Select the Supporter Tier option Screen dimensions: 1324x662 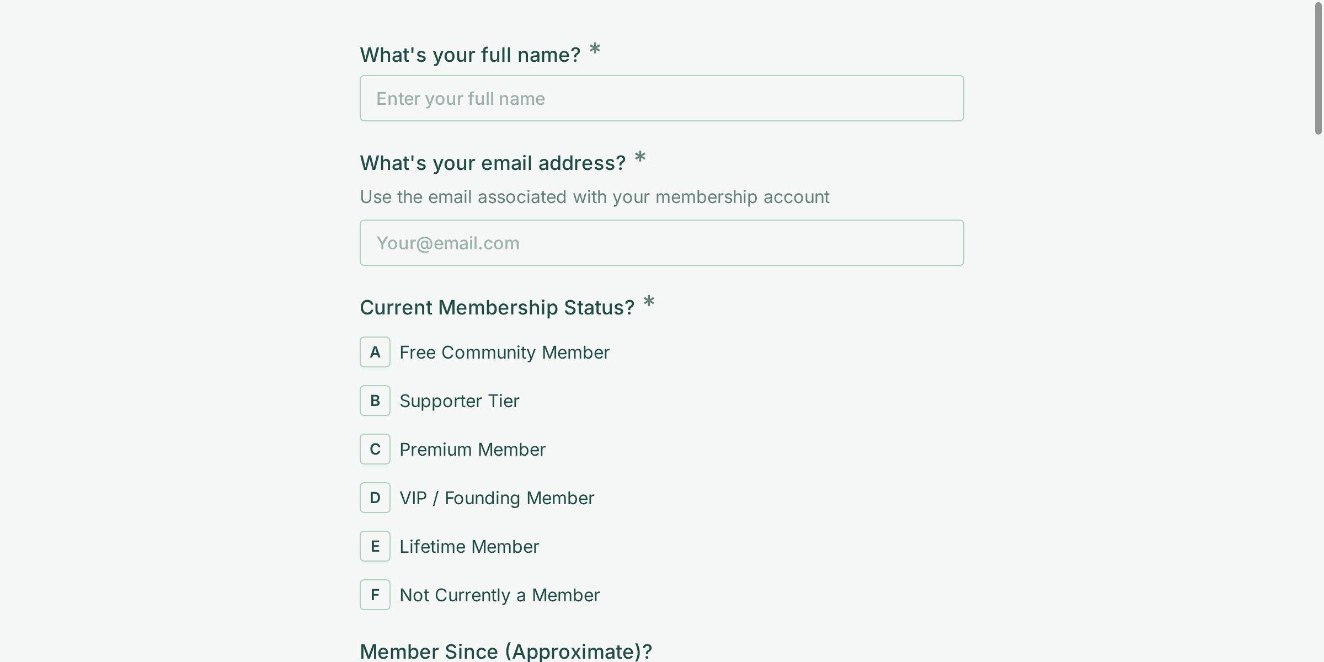[460, 401]
